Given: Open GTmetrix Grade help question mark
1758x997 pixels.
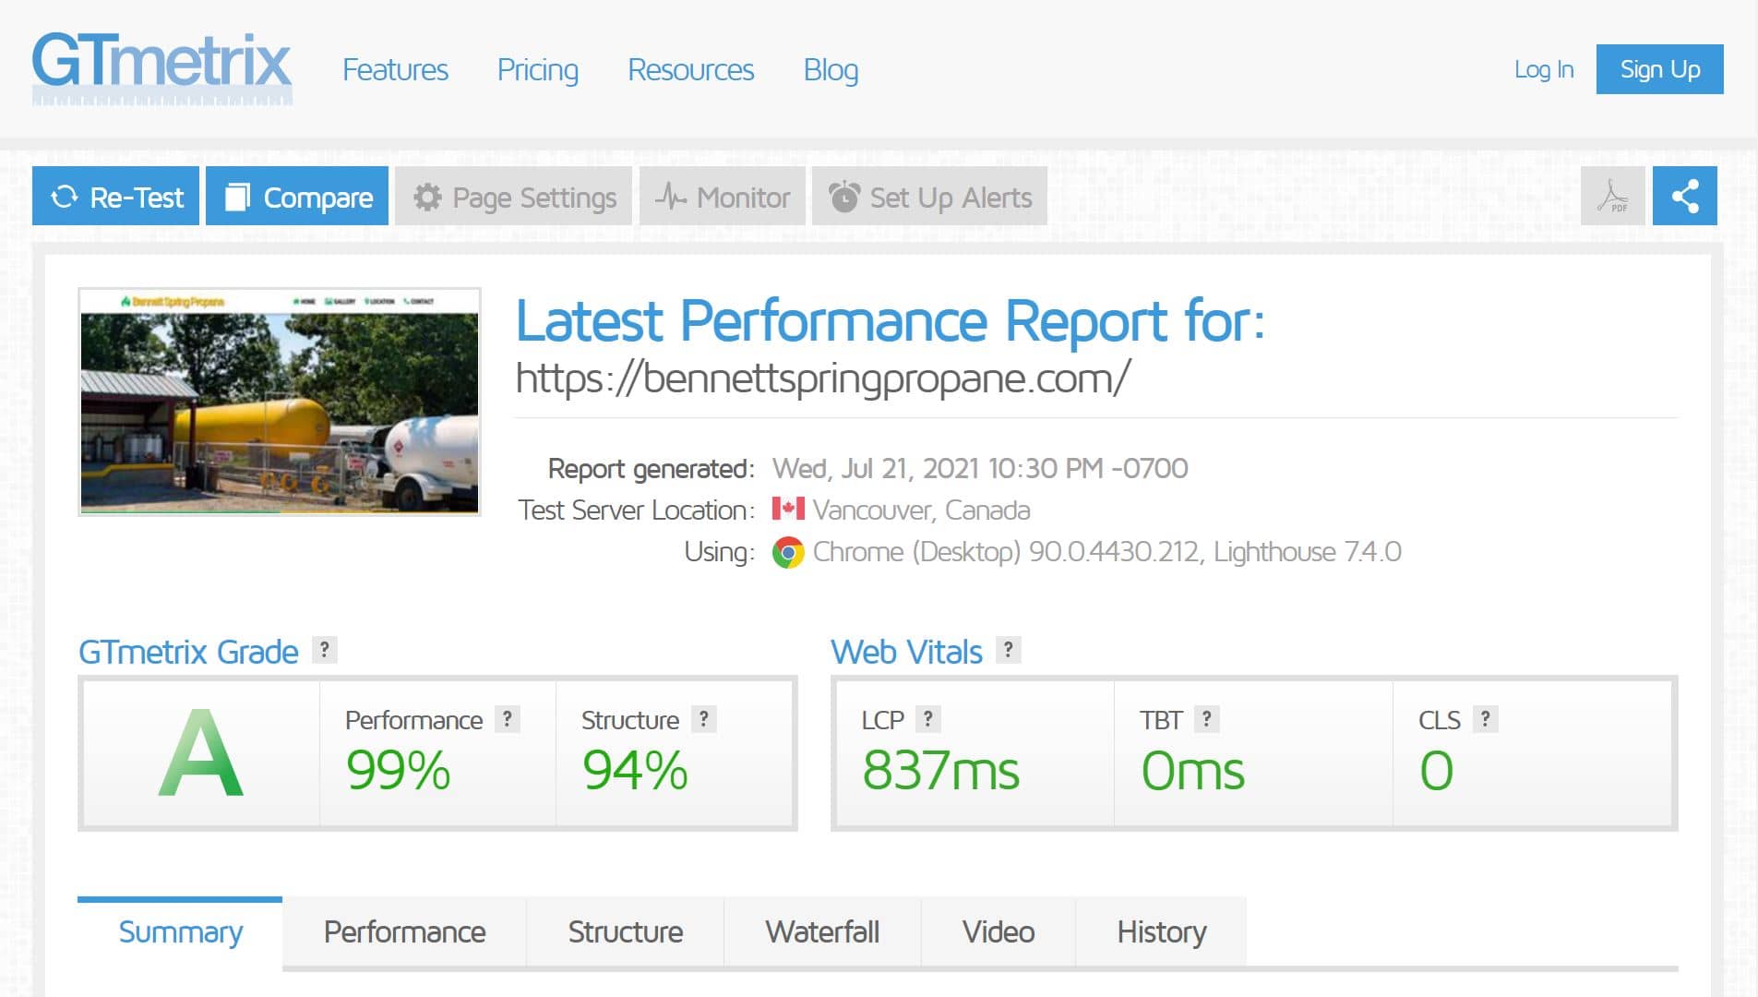Looking at the screenshot, I should point(324,650).
